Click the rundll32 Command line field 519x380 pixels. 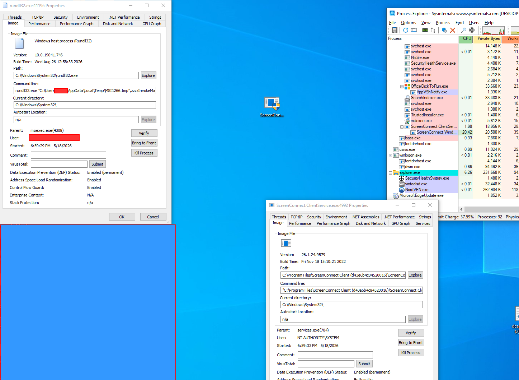click(85, 91)
